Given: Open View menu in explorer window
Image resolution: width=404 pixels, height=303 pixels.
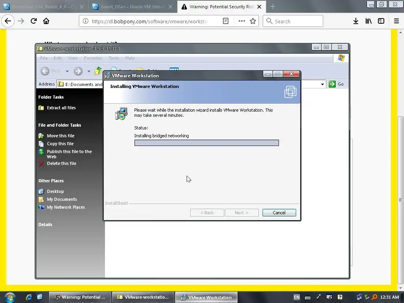Looking at the screenshot, I should (x=73, y=58).
